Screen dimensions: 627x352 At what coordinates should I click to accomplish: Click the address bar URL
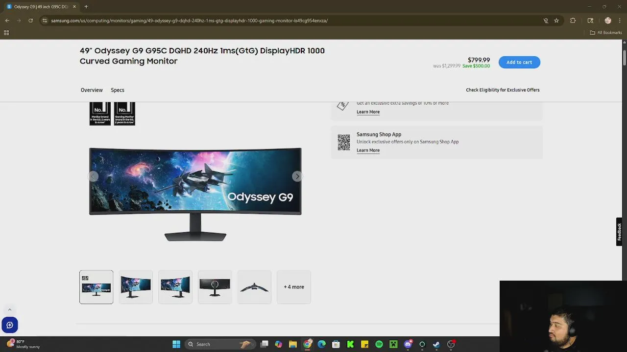click(189, 21)
